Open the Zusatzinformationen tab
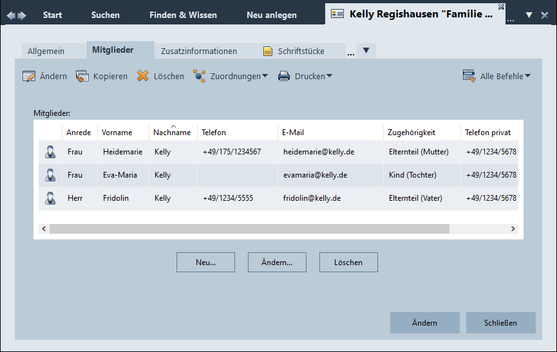The height and width of the screenshot is (352, 557). (198, 51)
